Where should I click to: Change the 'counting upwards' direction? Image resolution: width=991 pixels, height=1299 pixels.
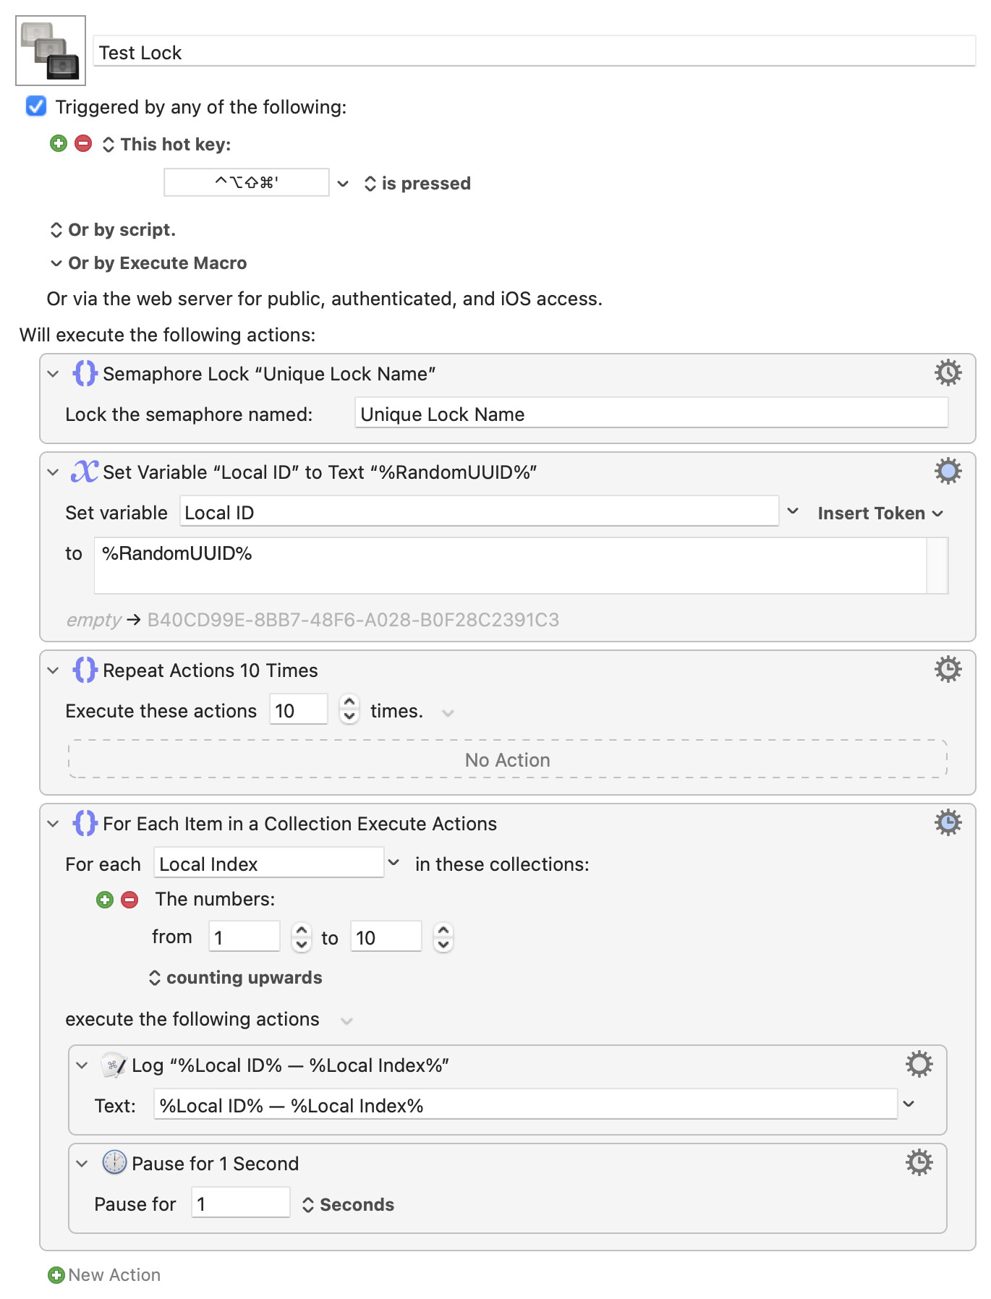coord(236,978)
